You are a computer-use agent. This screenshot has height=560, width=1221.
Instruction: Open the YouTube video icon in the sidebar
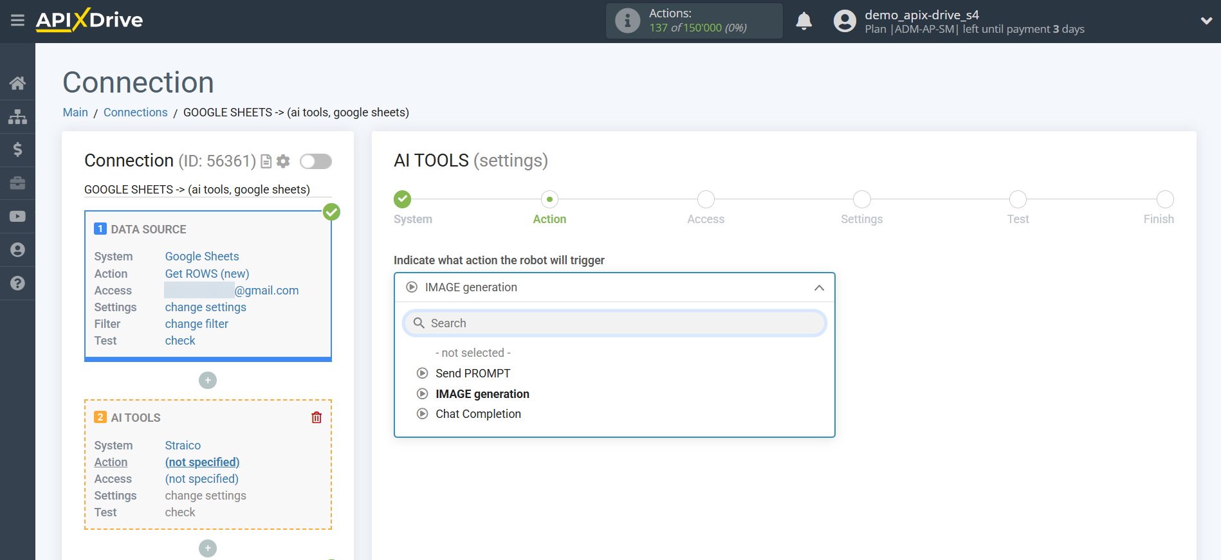point(17,217)
